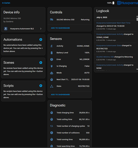Viewport: 138px width, 148px height.
Task: Open Husqvarna Automower Next Start Time log entry
Action: (x=113, y=23)
